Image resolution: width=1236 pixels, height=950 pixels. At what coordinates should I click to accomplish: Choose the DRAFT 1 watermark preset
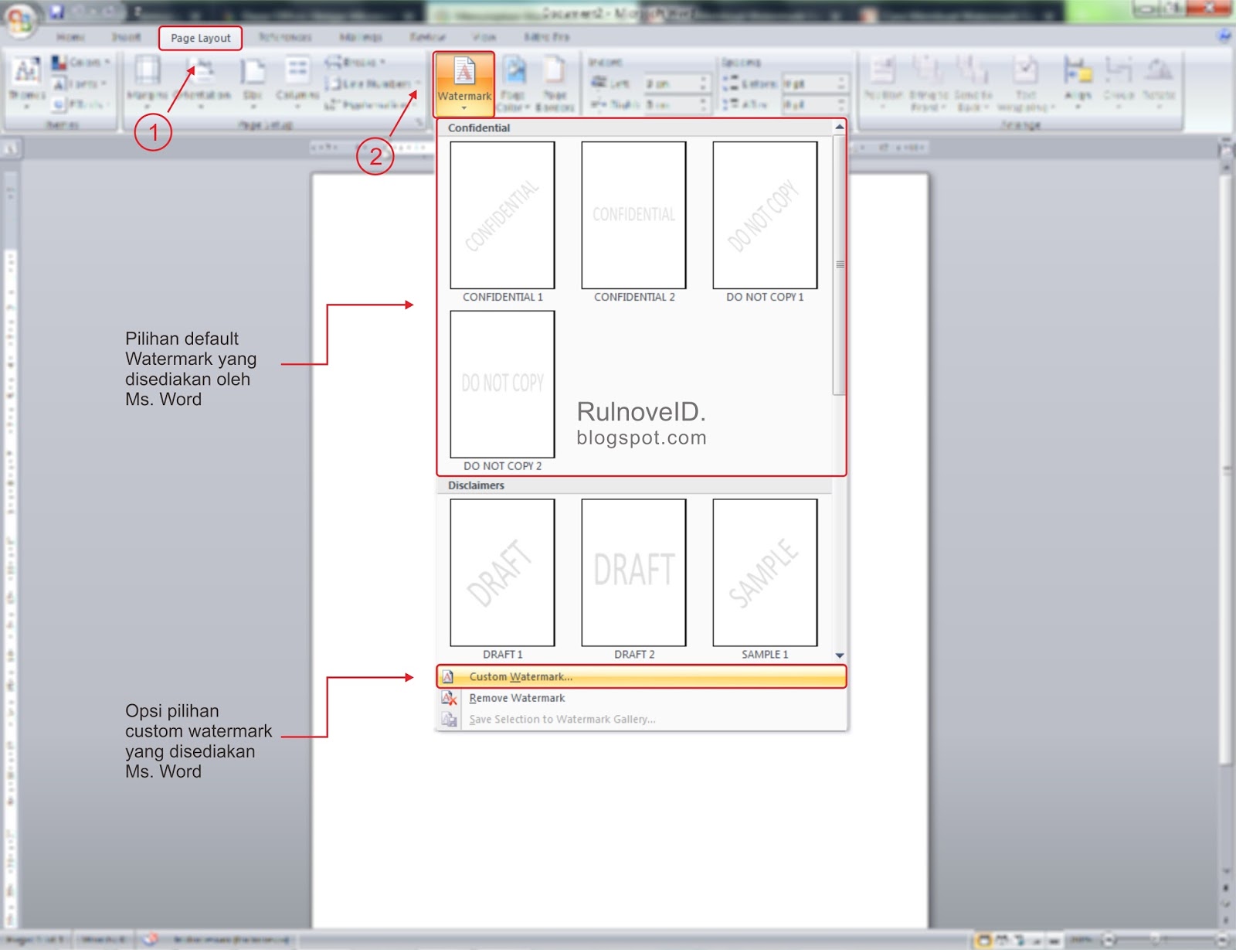point(502,572)
